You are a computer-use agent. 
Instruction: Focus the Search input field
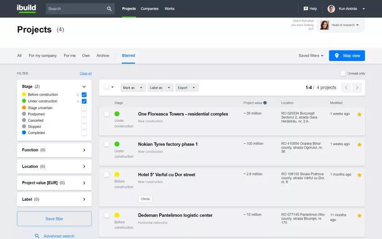pos(76,9)
